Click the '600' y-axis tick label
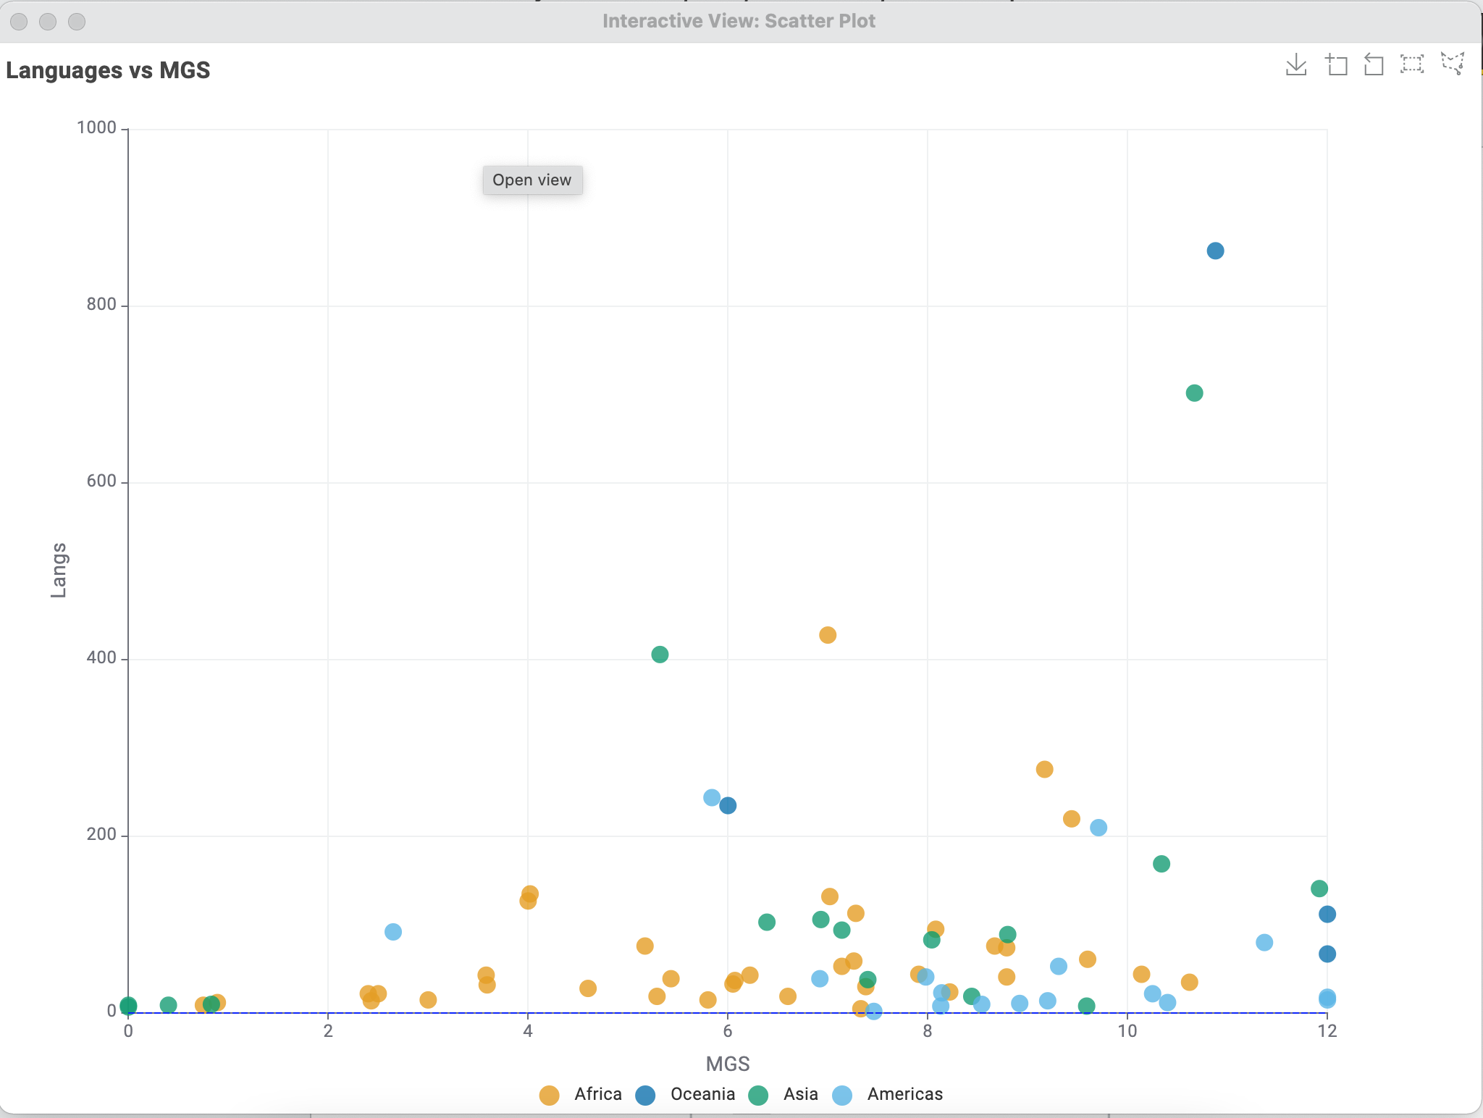This screenshot has width=1483, height=1118. coord(101,481)
